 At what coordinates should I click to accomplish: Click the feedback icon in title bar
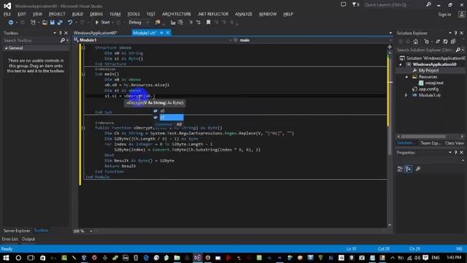(344, 4)
